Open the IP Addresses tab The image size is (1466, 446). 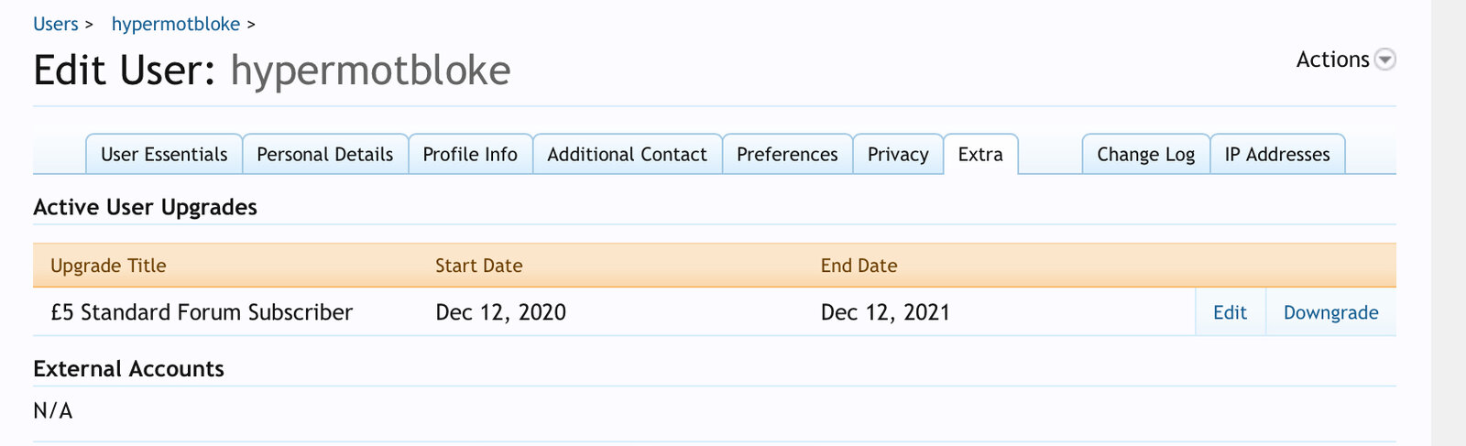1277,154
